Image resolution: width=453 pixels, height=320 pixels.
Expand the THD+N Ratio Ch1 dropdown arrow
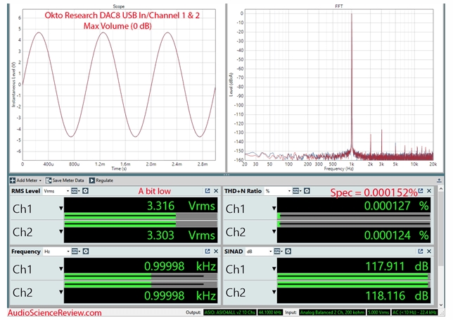[274, 208]
